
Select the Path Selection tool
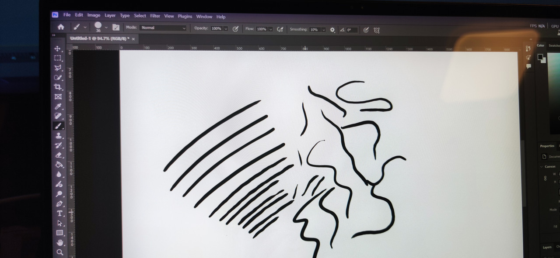click(x=59, y=223)
